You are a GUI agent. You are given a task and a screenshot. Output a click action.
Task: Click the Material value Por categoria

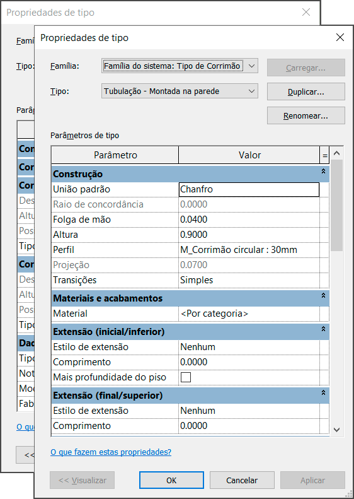pyautogui.click(x=249, y=314)
